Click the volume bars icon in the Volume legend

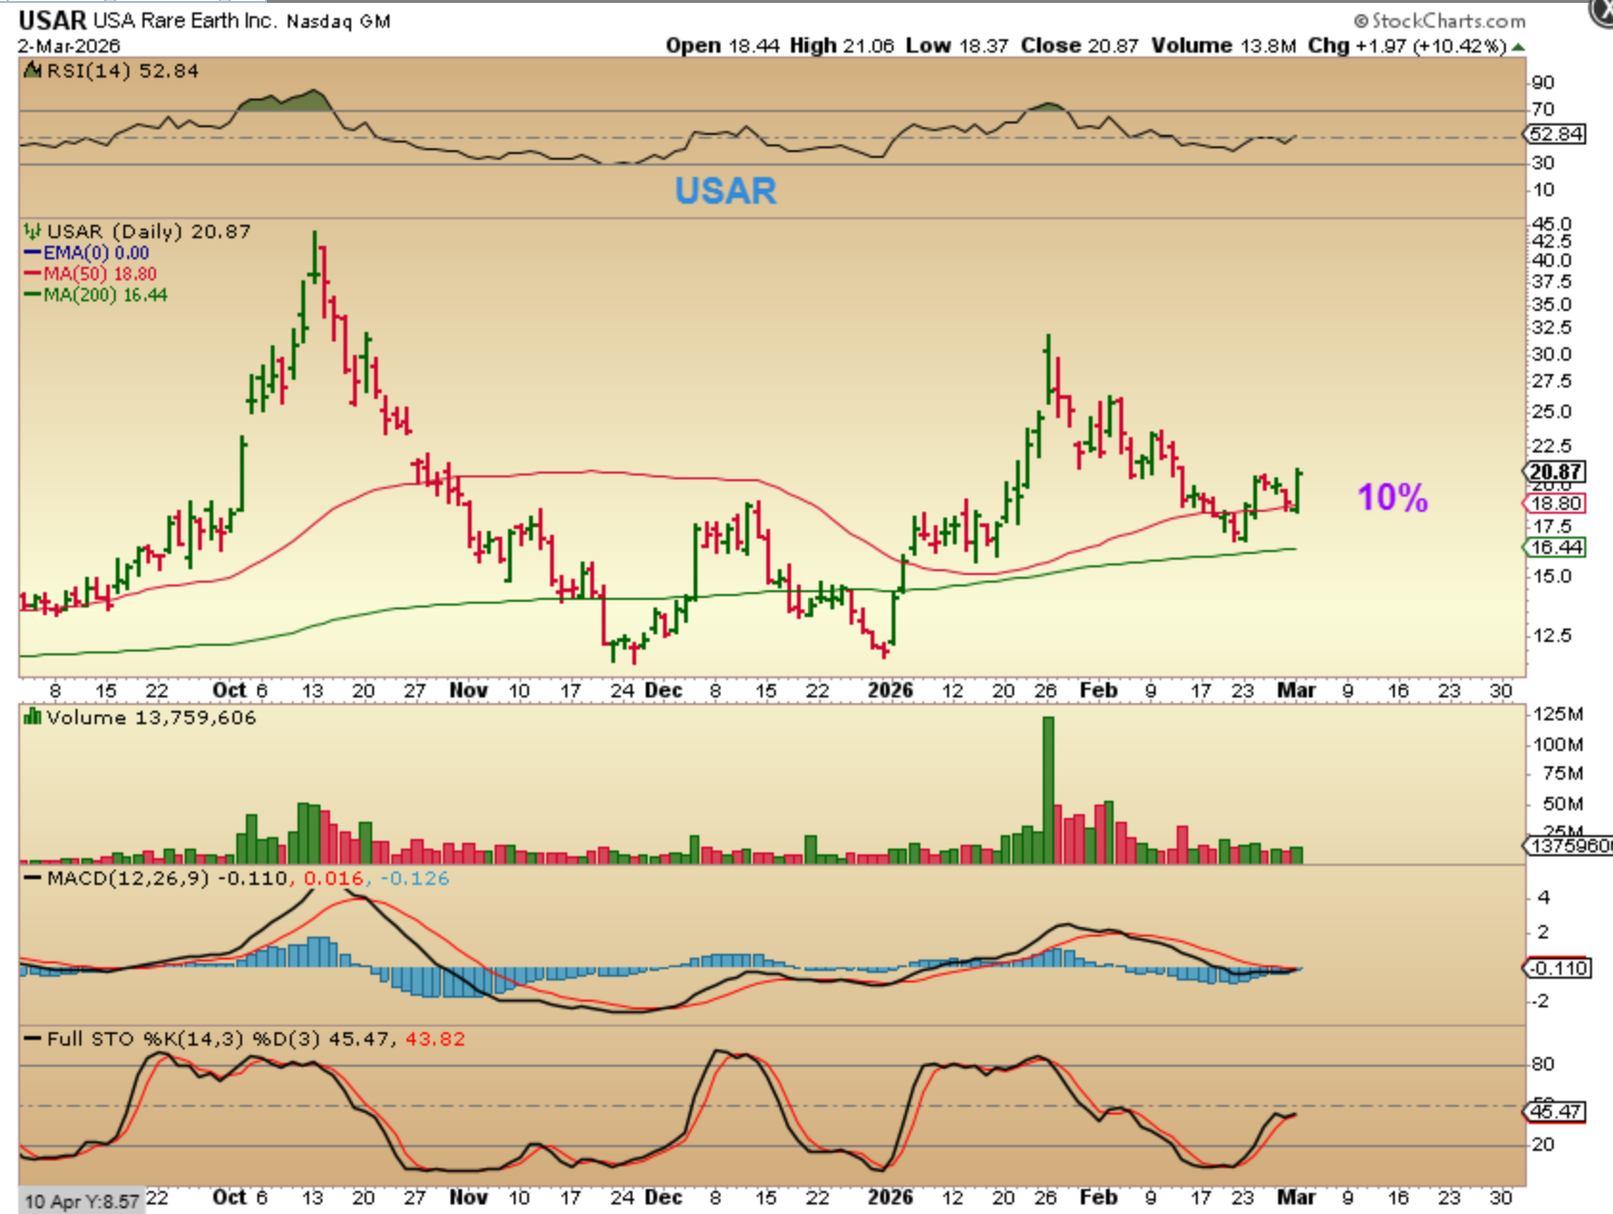pyautogui.click(x=33, y=717)
